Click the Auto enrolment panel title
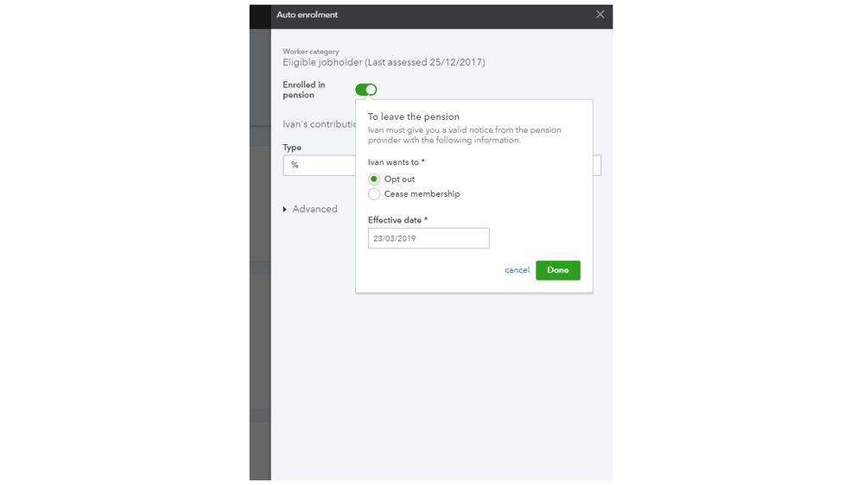 (x=307, y=15)
